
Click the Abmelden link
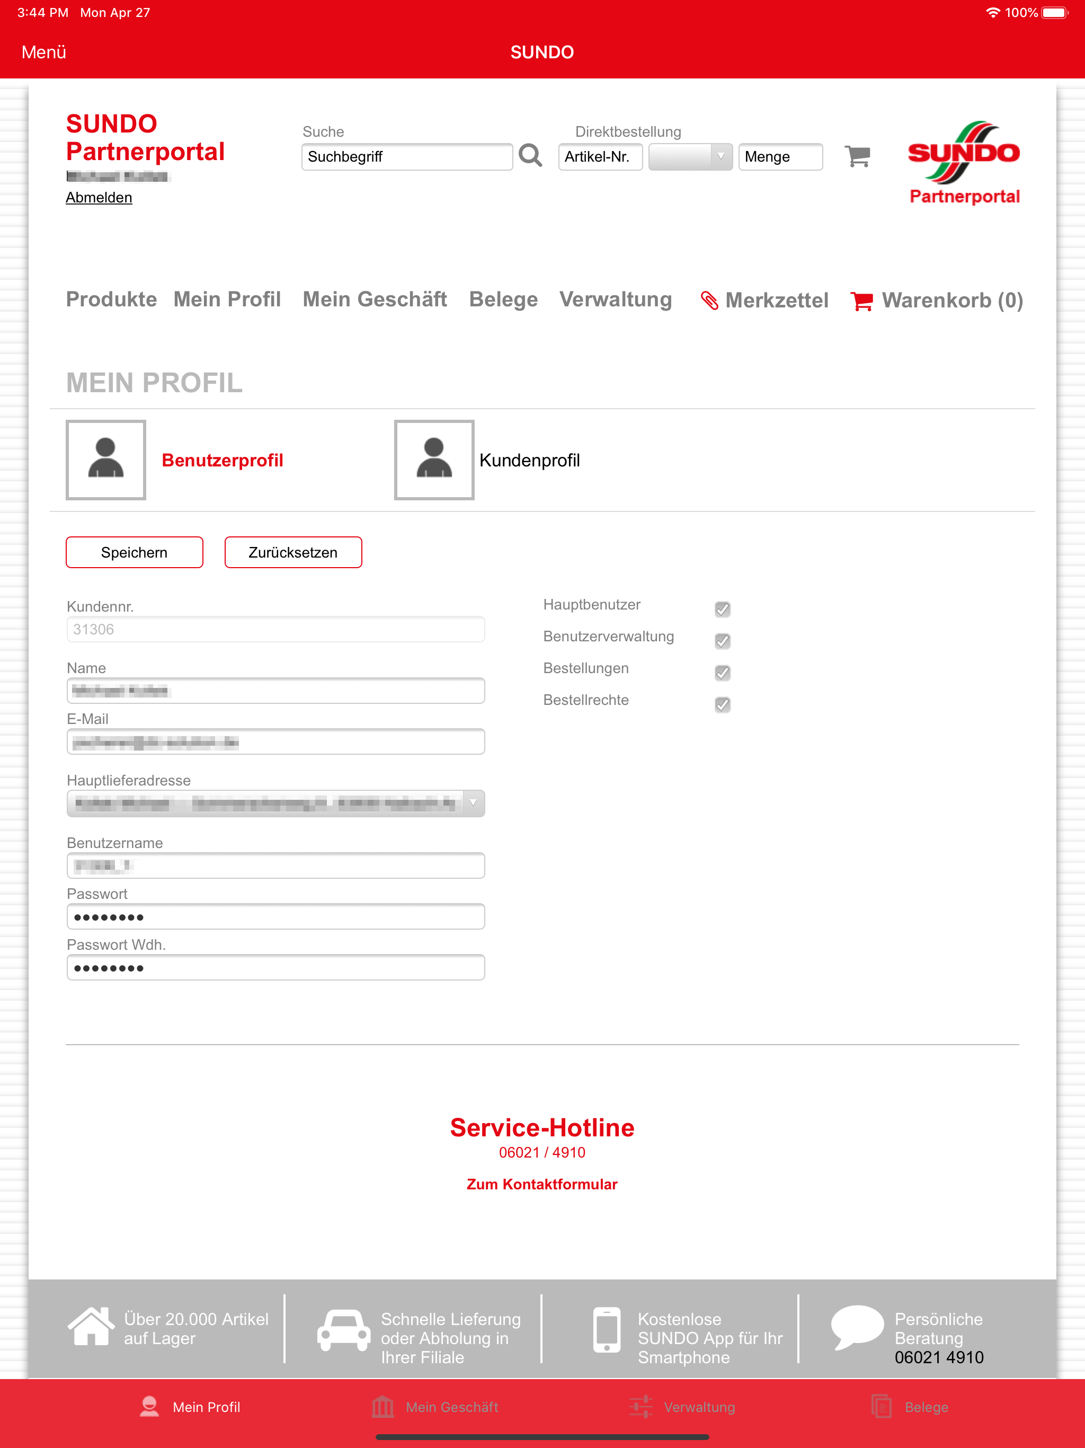coord(99,198)
